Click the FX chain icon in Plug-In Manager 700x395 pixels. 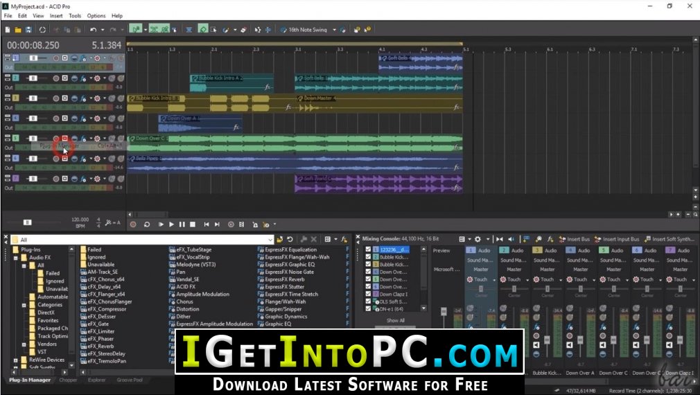coord(344,240)
